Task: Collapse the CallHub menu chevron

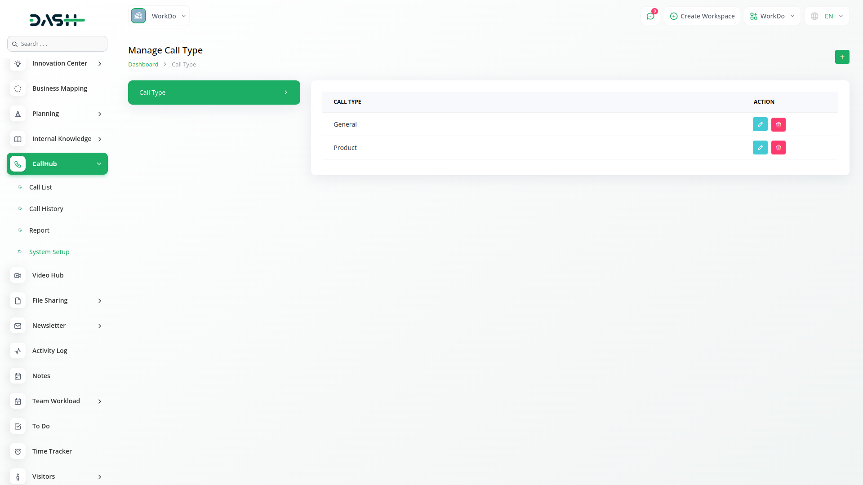Action: pyautogui.click(x=99, y=164)
